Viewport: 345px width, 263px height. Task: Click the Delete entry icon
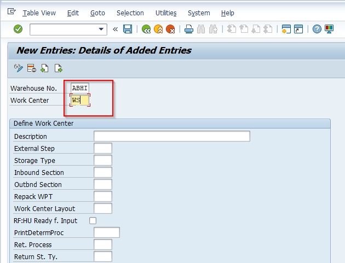(31, 68)
